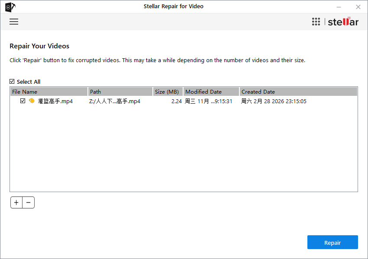This screenshot has height=259, width=368.
Task: Deselect the checkbox for 灌篮高手.mp4
Action: pos(23,101)
